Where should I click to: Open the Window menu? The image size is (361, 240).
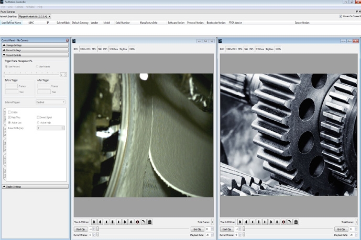[30, 7]
